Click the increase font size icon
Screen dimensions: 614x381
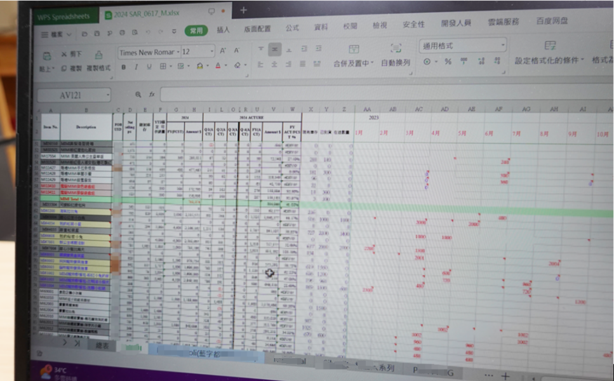223,51
